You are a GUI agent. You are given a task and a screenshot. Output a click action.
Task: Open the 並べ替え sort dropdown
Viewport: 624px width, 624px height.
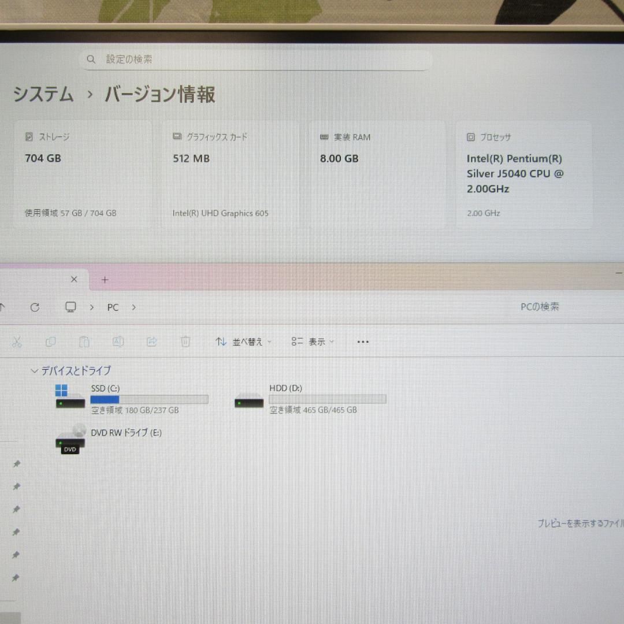click(243, 341)
